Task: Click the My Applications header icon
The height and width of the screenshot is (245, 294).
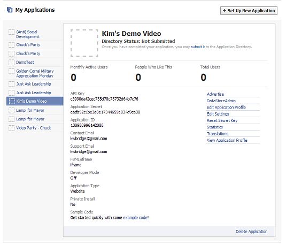Action: 10,10
